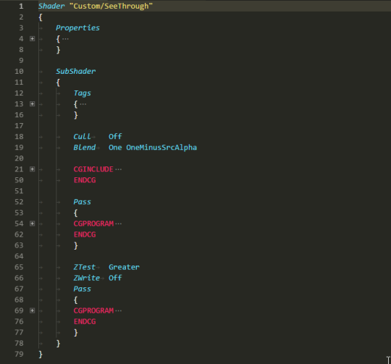Click the closing brace on line 63
Image resolution: width=391 pixels, height=364 pixels.
click(x=76, y=245)
